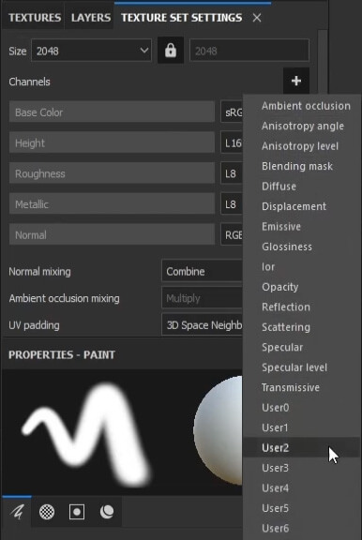Viewport: 362px width, 540px height.
Task: Choose Opacity from the channel menu
Action: (x=302, y=287)
